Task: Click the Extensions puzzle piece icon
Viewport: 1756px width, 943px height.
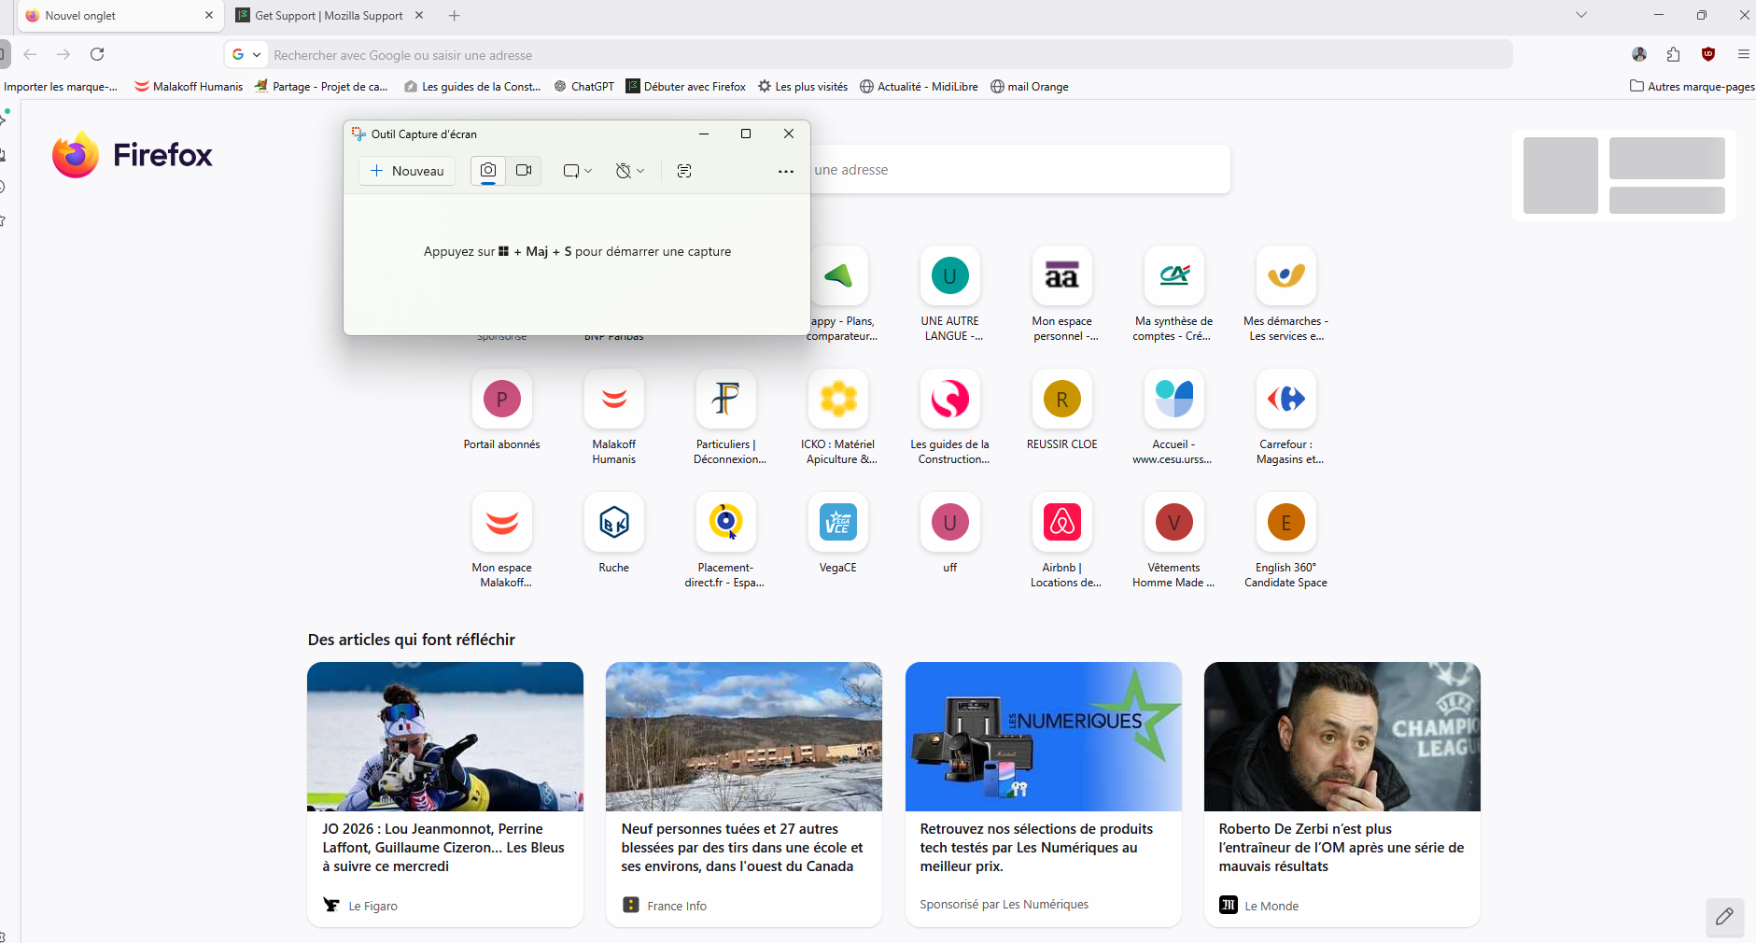Action: click(1673, 54)
